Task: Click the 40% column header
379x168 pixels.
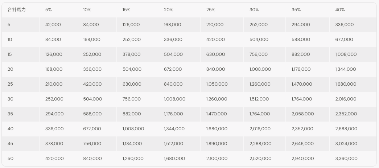Action: 340,10
